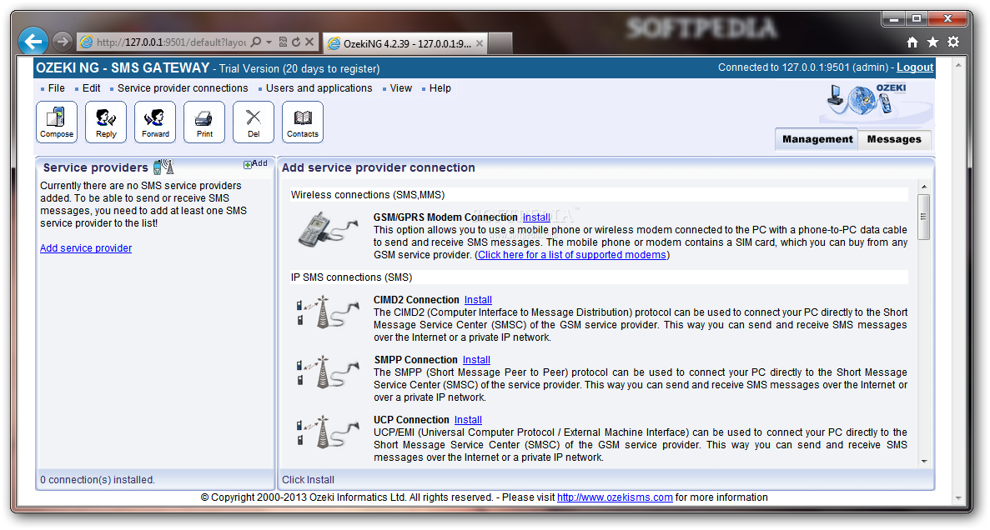Screen dimensions: 990x530
Task: Click 'Connected to 127.0.0.1:9501 (admin)' text
Action: click(x=804, y=67)
